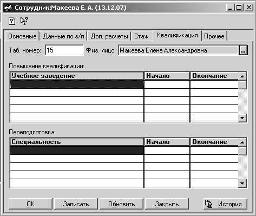Select the Доп. расчеты tab
This screenshot has width=256, height=216.
point(109,36)
